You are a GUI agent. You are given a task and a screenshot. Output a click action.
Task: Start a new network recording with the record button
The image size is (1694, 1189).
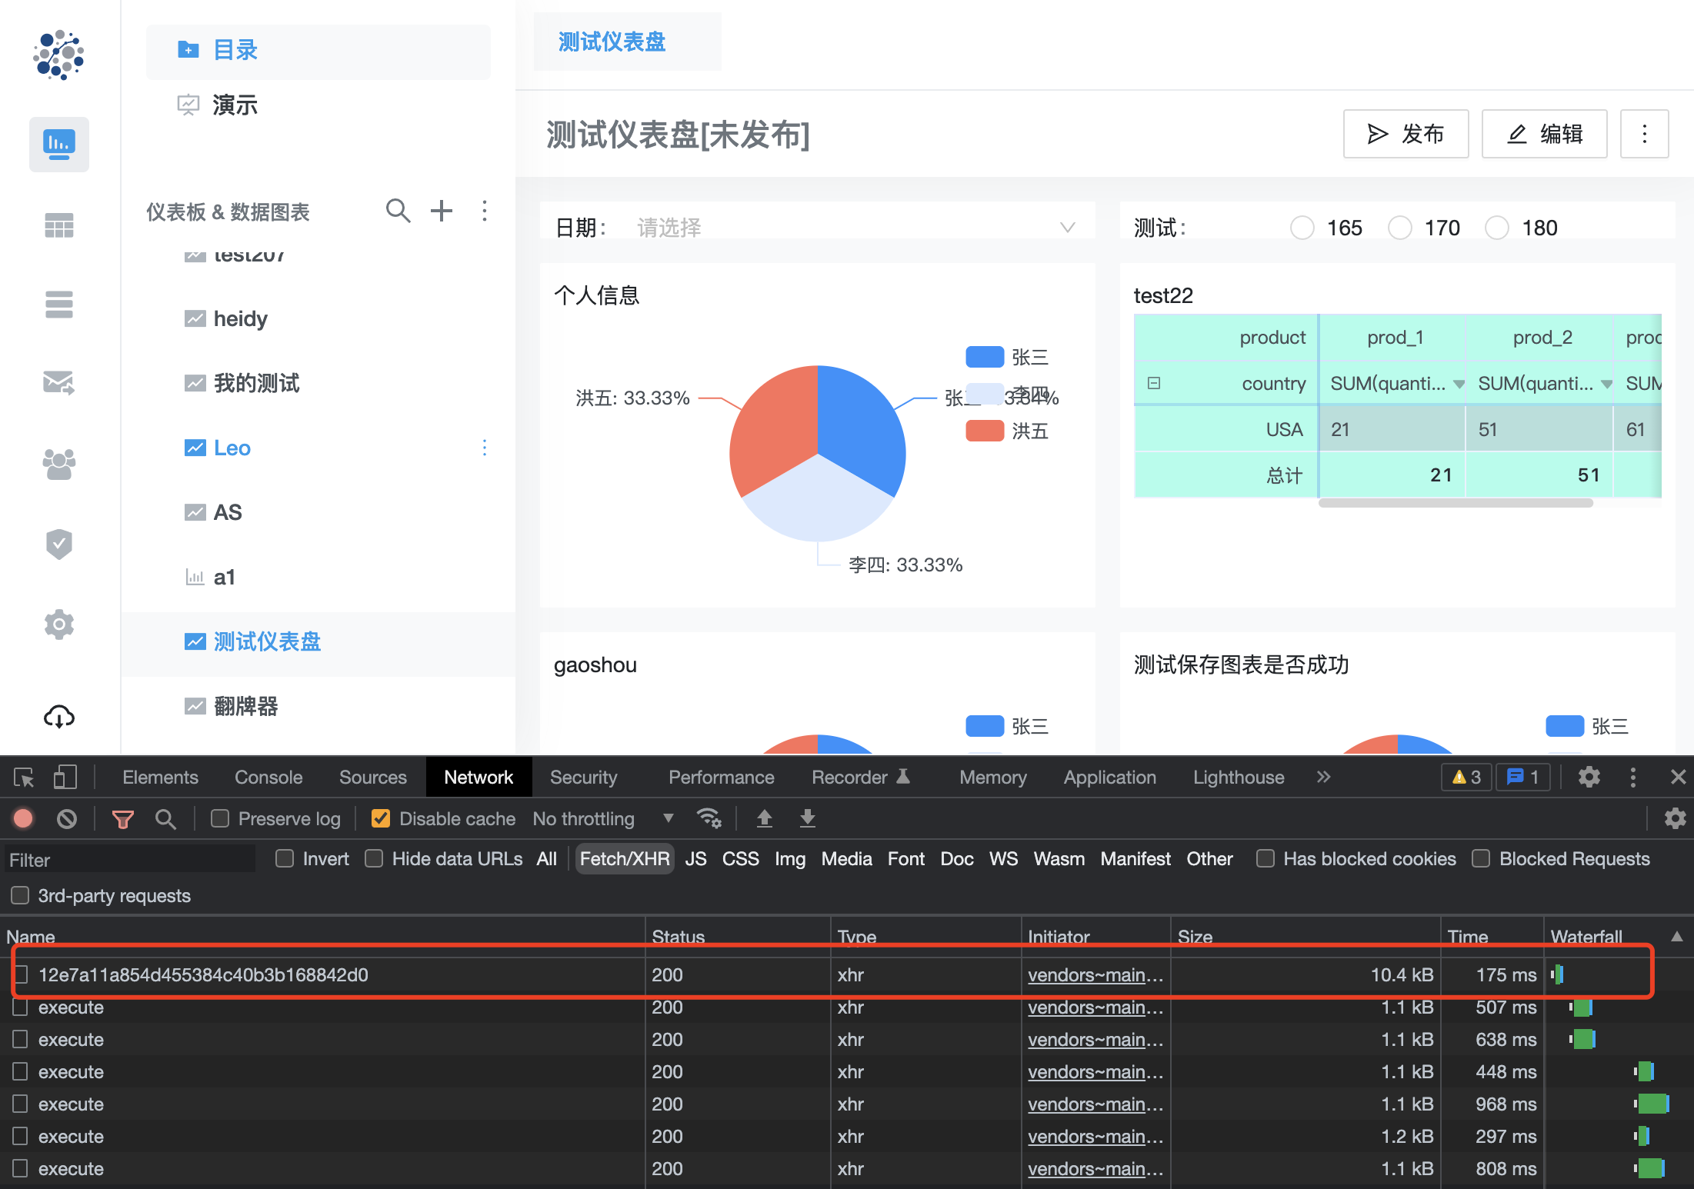click(22, 818)
